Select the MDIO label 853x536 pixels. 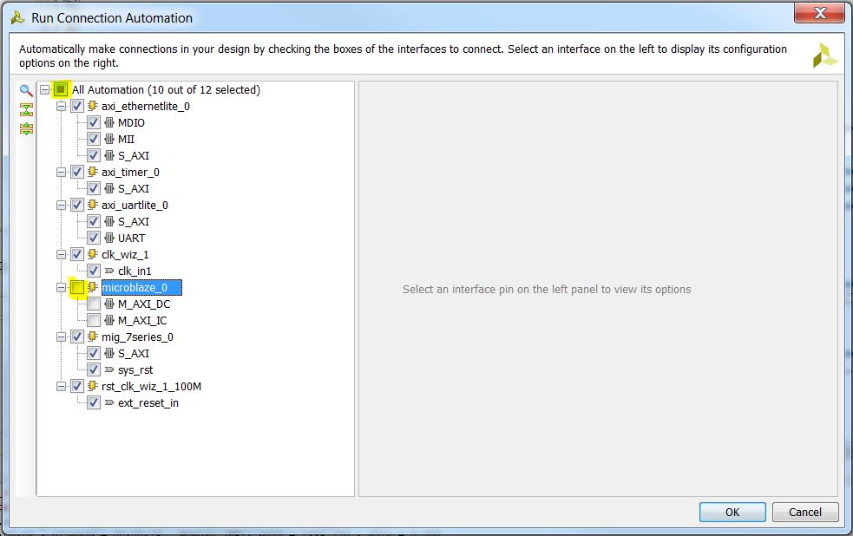tap(131, 123)
